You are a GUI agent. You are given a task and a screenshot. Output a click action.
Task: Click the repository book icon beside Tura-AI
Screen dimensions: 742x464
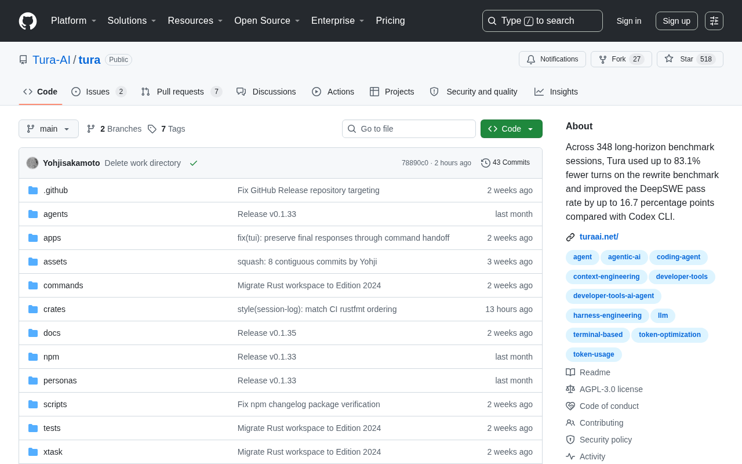(23, 60)
